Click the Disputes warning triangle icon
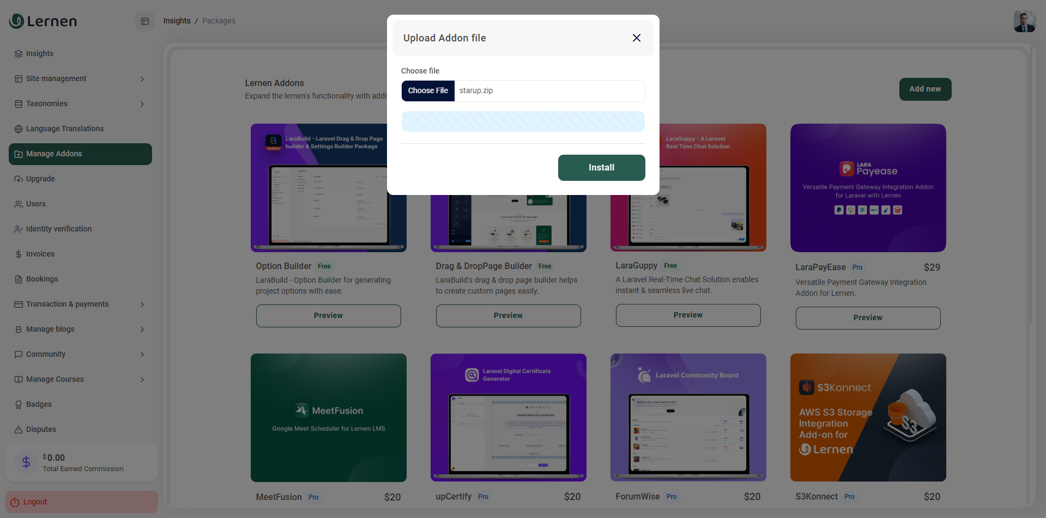1046x518 pixels. coord(19,430)
